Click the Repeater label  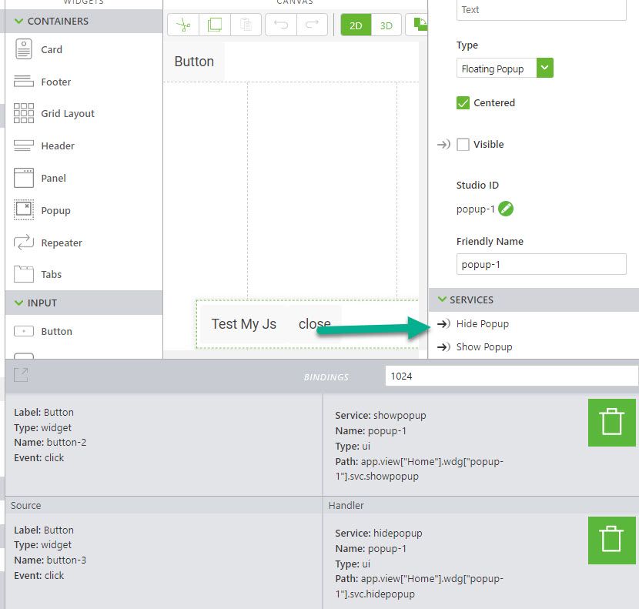point(62,243)
